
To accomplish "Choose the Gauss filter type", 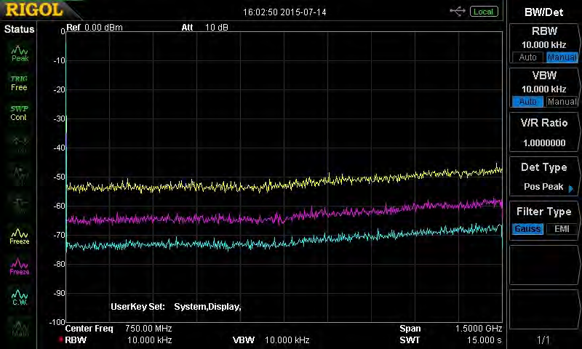I will pyautogui.click(x=527, y=229).
